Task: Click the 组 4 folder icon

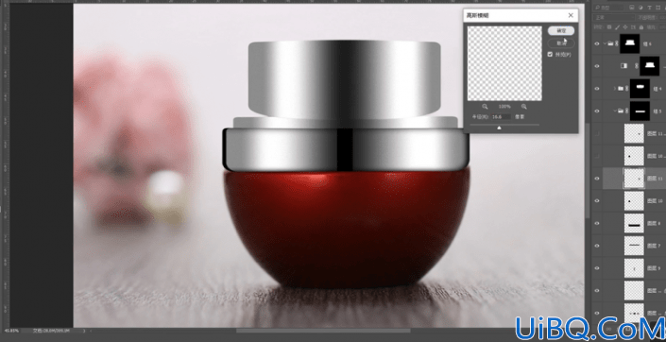Action: (x=621, y=89)
